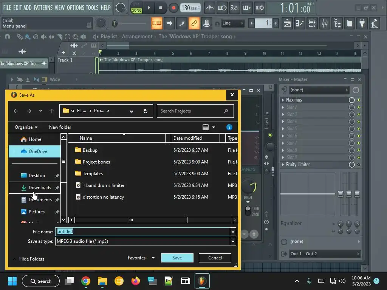This screenshot has height=290, width=387.
Task: Toggle the orange link icon
Action: pos(194,23)
